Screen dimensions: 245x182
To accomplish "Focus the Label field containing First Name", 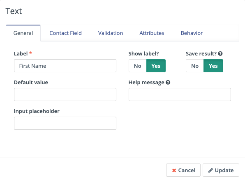I will pyautogui.click(x=65, y=66).
